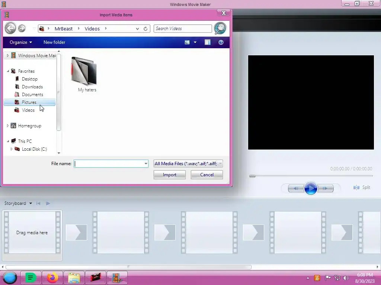Select Pictures under Favorites

[x=30, y=102]
